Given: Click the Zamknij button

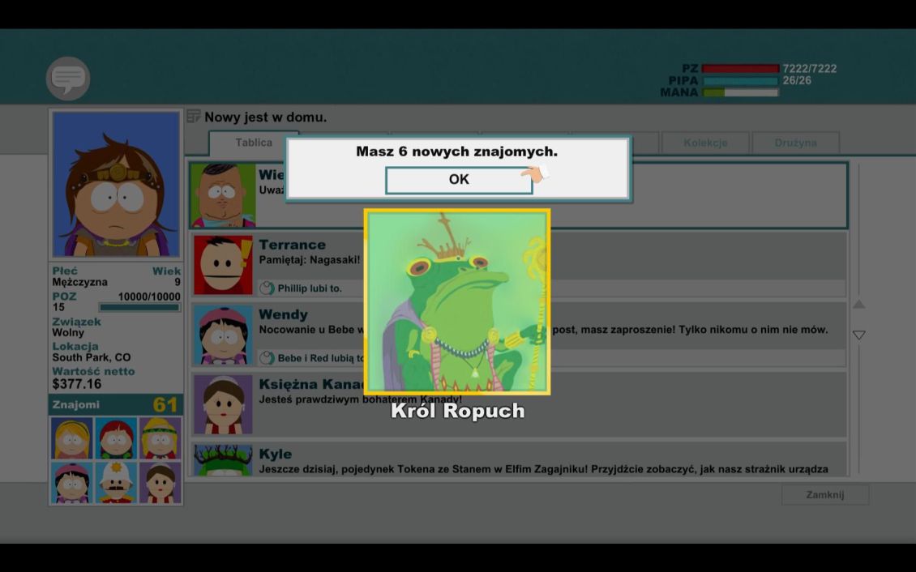Looking at the screenshot, I should click(825, 495).
